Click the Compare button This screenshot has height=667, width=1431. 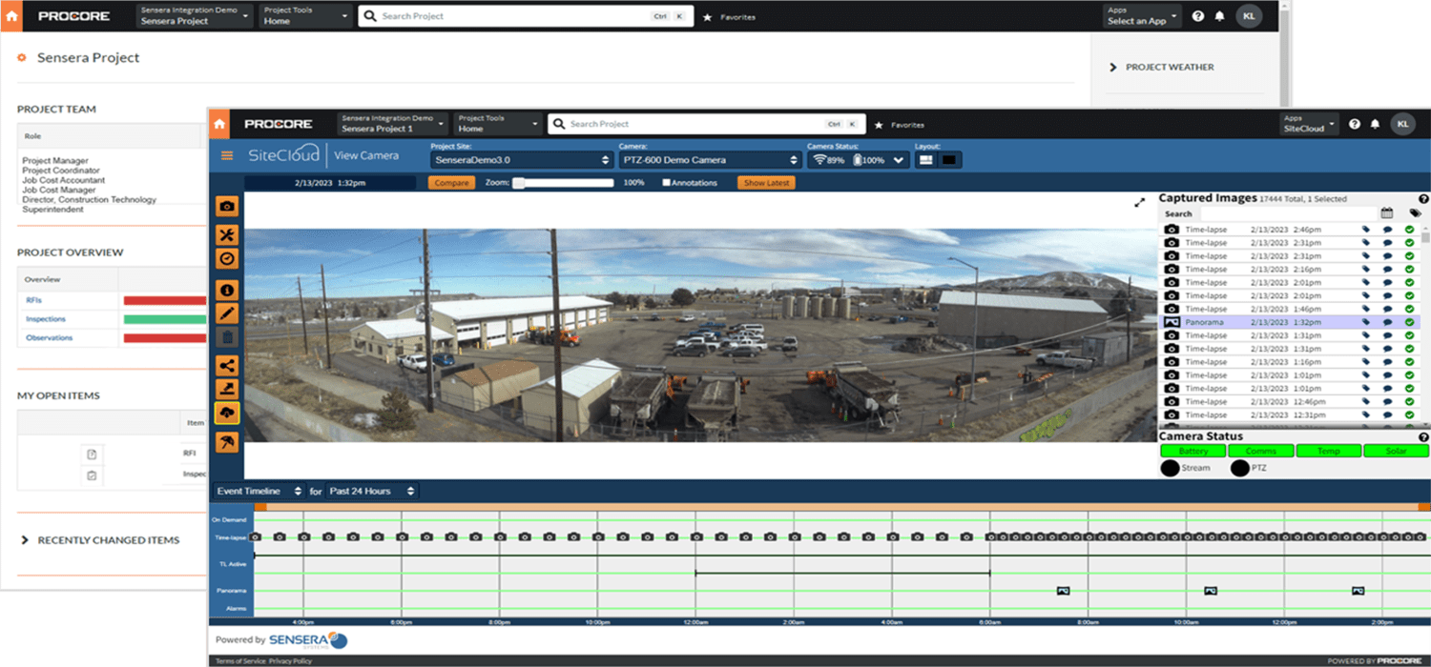point(451,182)
